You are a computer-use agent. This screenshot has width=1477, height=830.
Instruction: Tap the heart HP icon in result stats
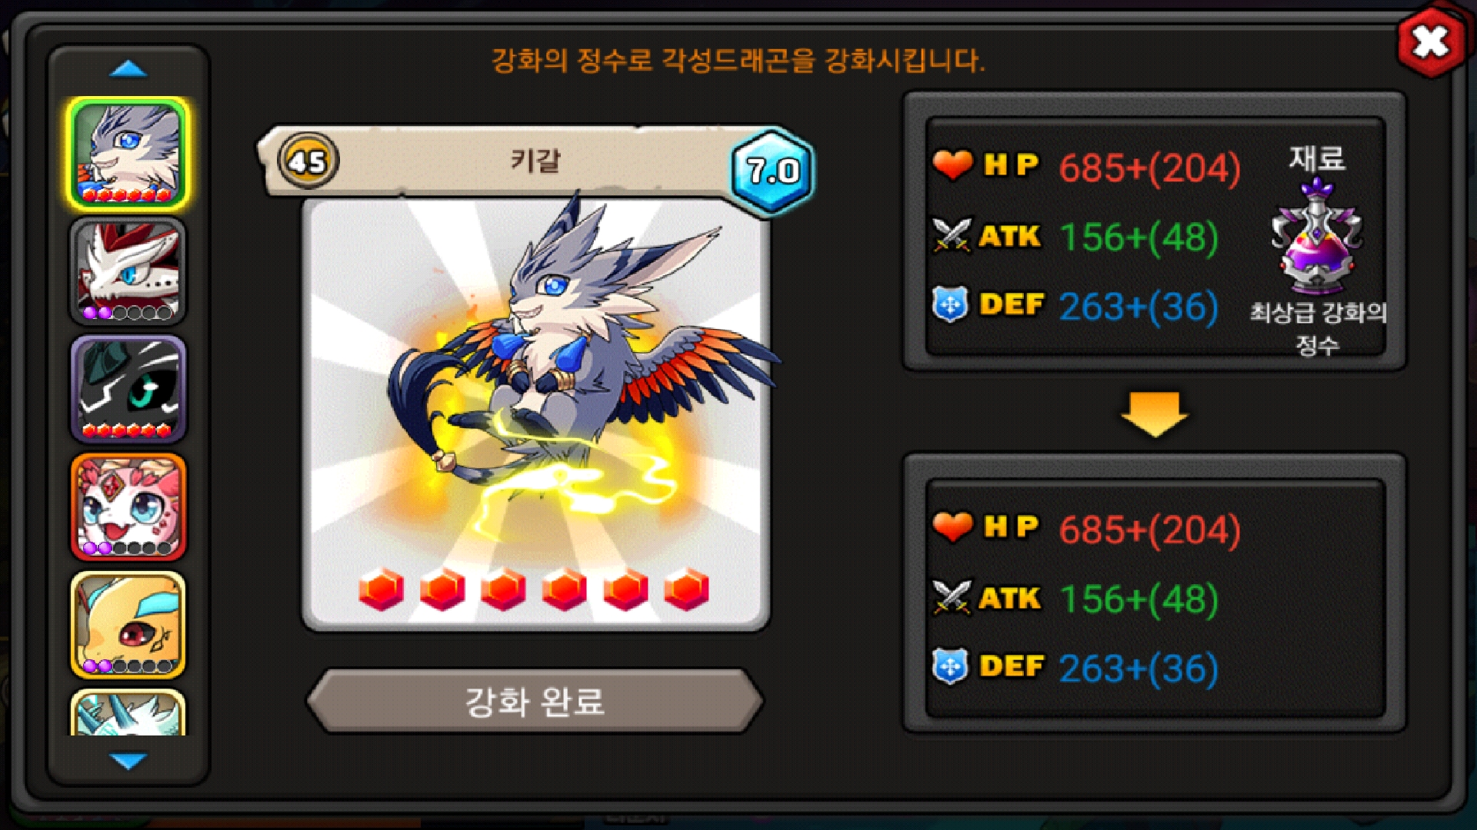click(x=952, y=526)
